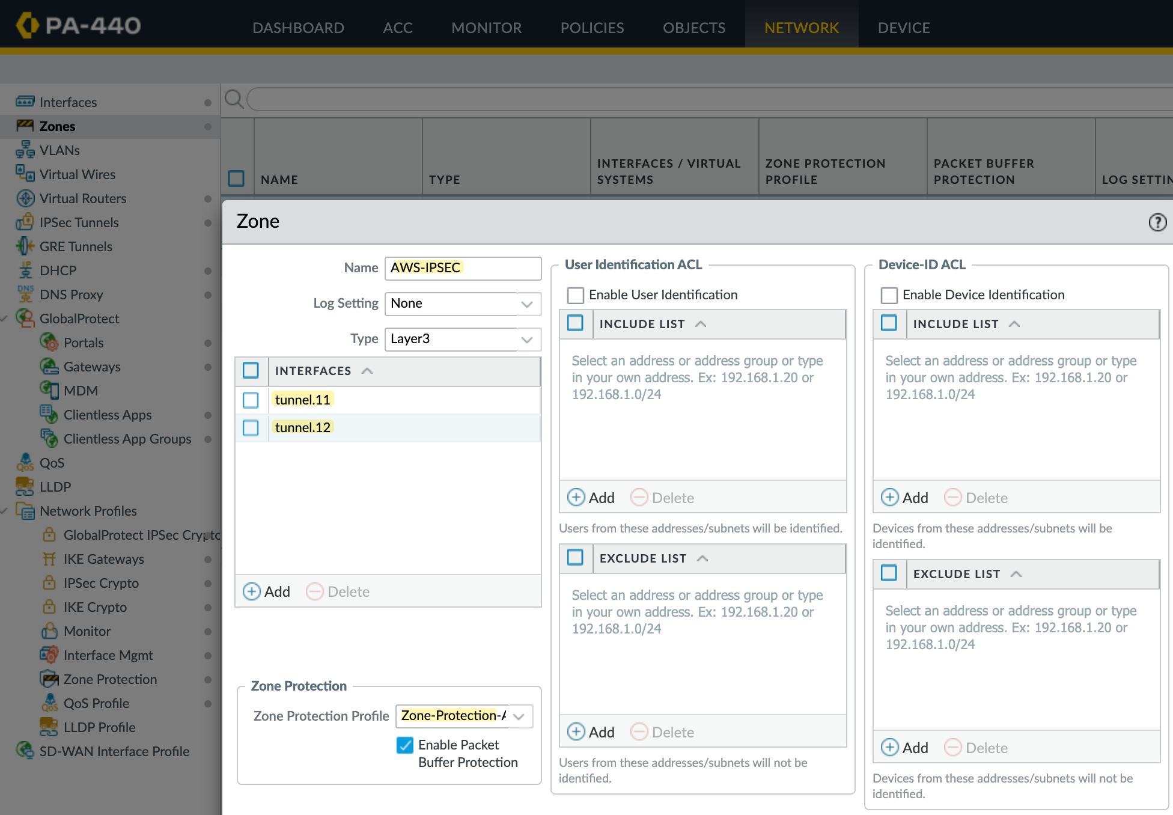Click the GRE Tunnels sidebar icon

pyautogui.click(x=25, y=246)
